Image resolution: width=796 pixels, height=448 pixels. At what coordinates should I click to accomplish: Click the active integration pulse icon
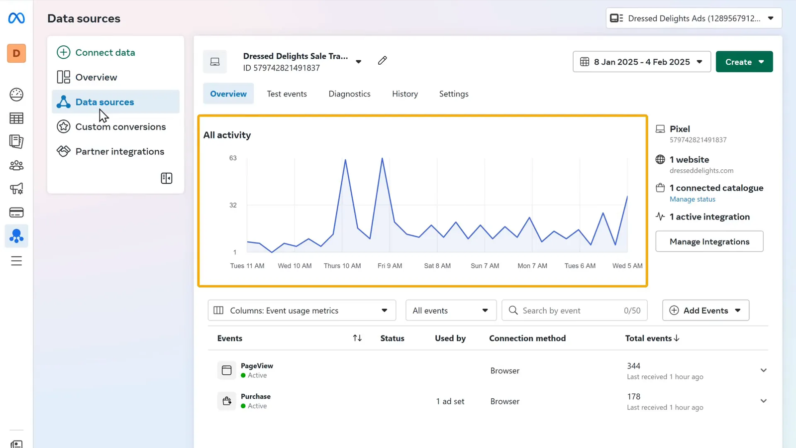[x=660, y=217]
